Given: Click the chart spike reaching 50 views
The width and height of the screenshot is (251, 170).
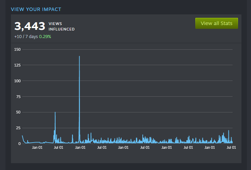Looking at the screenshot, I should [x=55, y=112].
